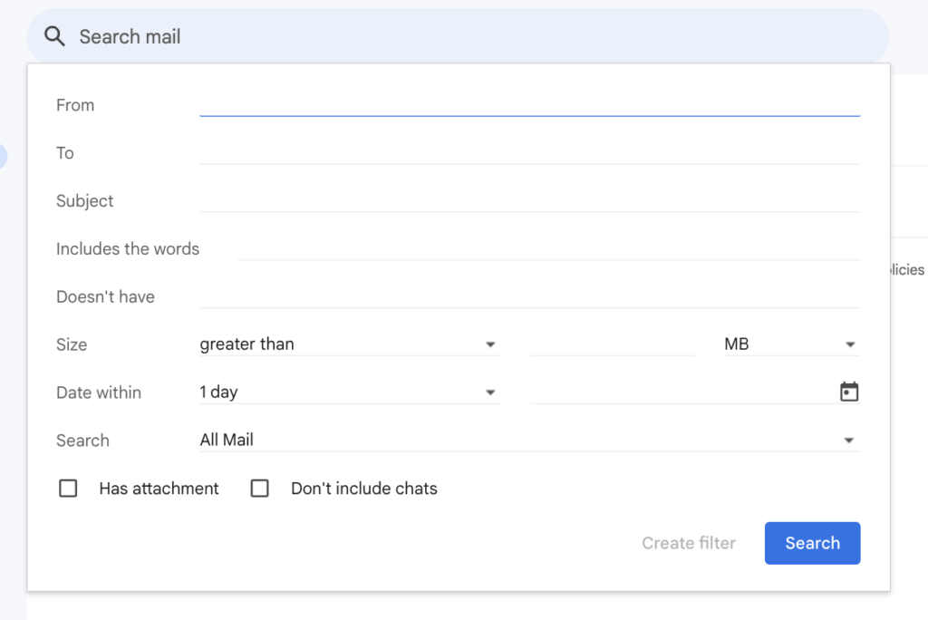Open the size comparison 'greater than' dropdown

pos(349,344)
